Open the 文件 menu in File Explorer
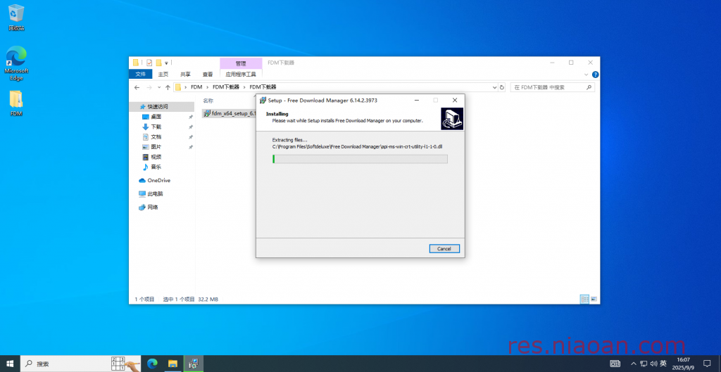Screen dimensions: 721x372 [140, 74]
